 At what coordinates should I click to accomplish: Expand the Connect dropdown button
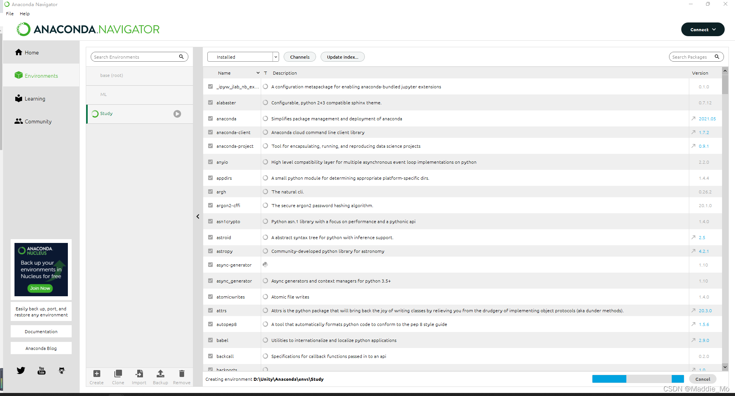[x=703, y=29]
